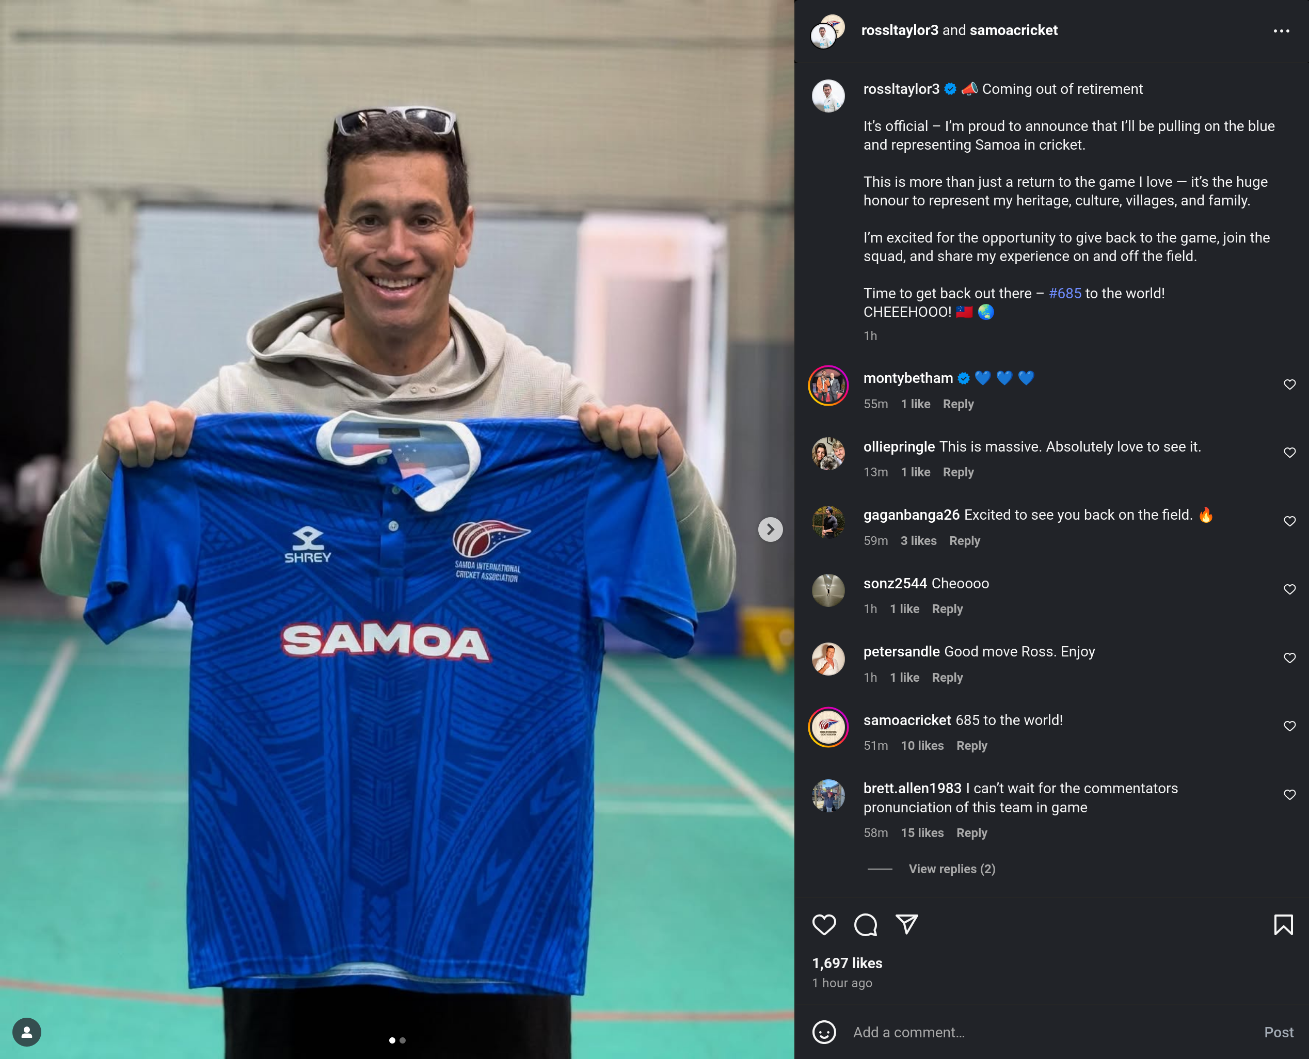Open the comment bubble icon
This screenshot has width=1309, height=1059.
click(866, 925)
